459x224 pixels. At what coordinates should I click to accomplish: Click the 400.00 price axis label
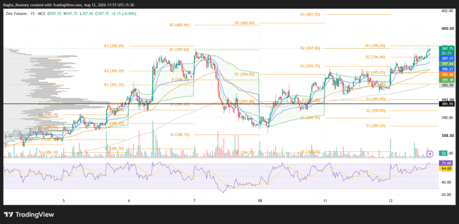click(448, 29)
